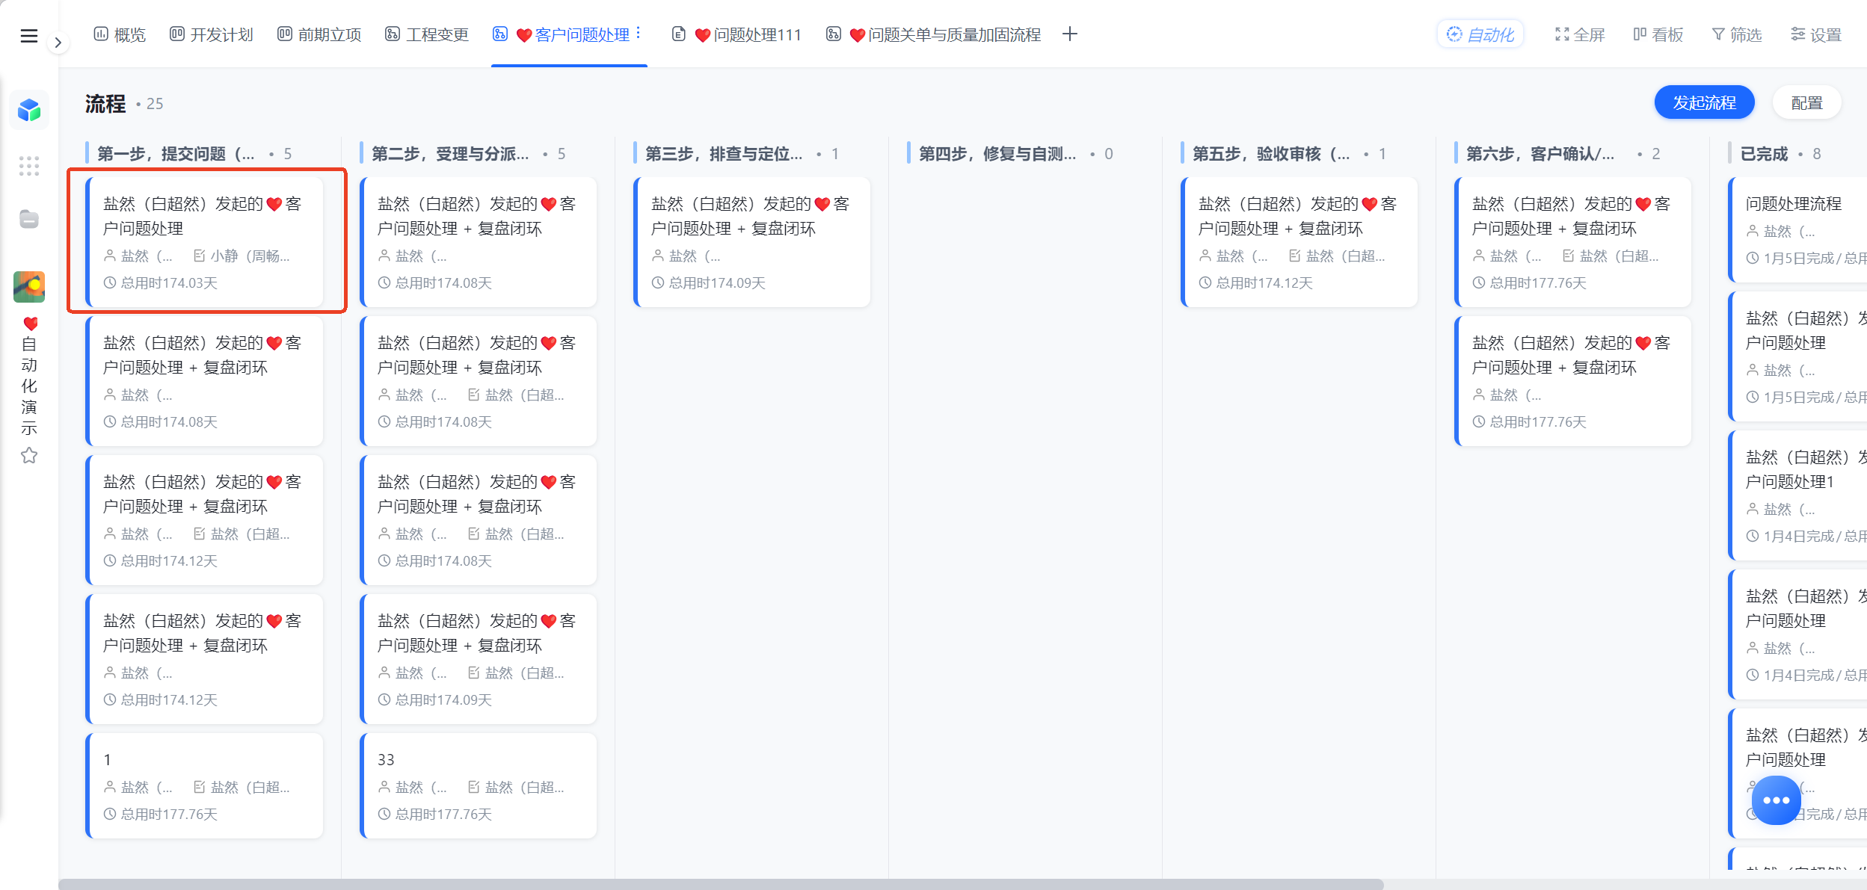Open the 看板 view switcher
This screenshot has height=890, width=1867.
(1658, 34)
